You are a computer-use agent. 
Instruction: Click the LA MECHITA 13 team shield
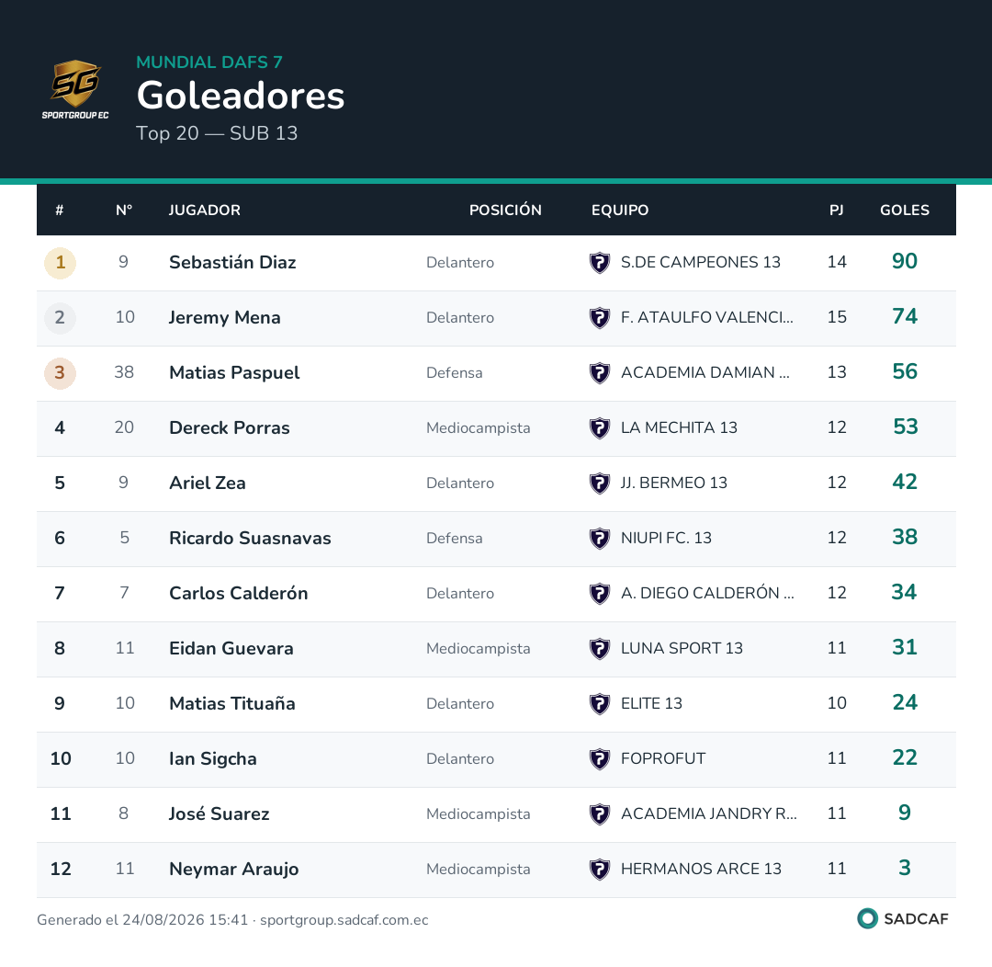599,427
